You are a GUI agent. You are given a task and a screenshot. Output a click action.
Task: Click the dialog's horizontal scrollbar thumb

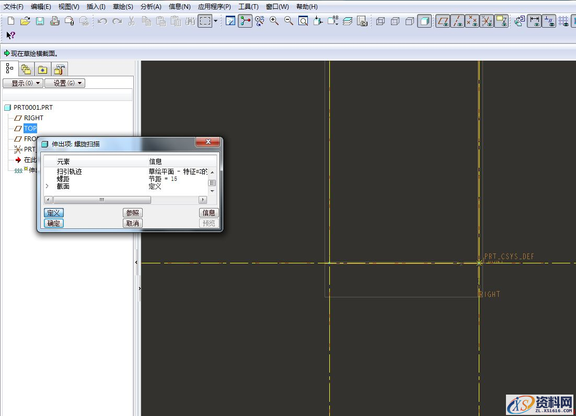(102, 200)
